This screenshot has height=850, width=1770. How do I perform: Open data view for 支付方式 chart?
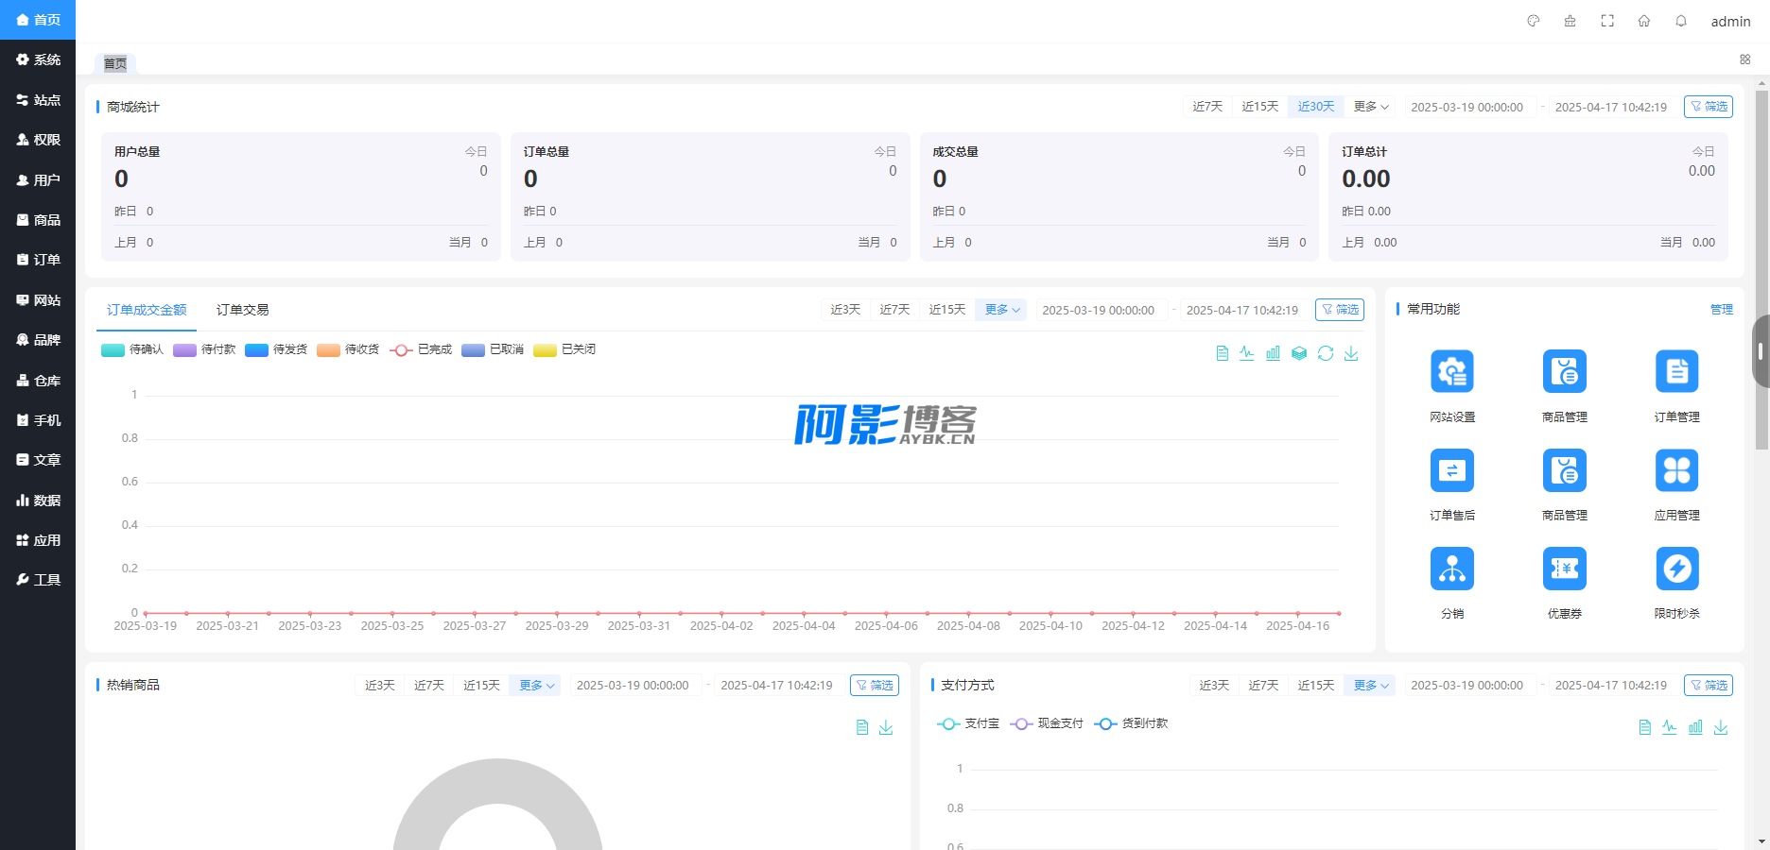coord(1644,727)
